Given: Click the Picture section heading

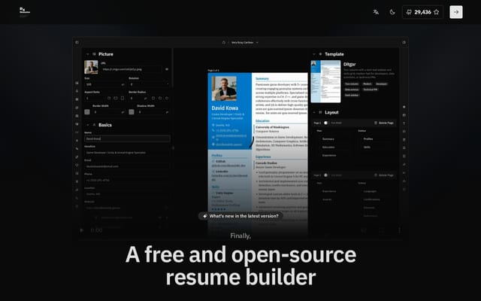Looking at the screenshot, I should pos(106,54).
